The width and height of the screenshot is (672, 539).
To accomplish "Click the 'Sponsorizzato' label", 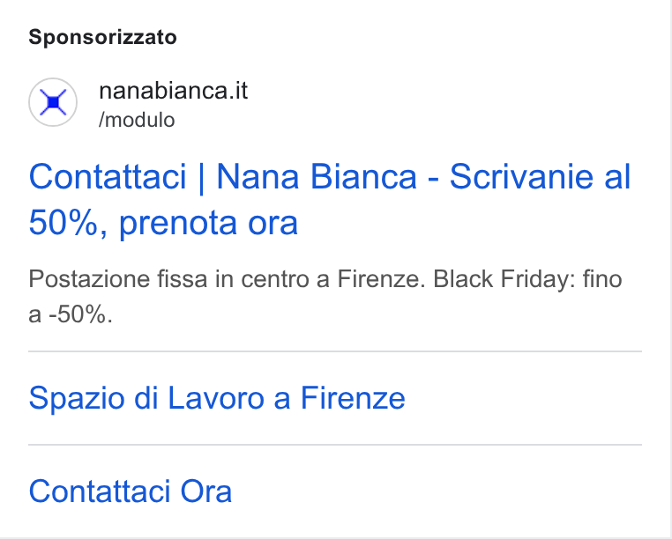I will pos(102,37).
